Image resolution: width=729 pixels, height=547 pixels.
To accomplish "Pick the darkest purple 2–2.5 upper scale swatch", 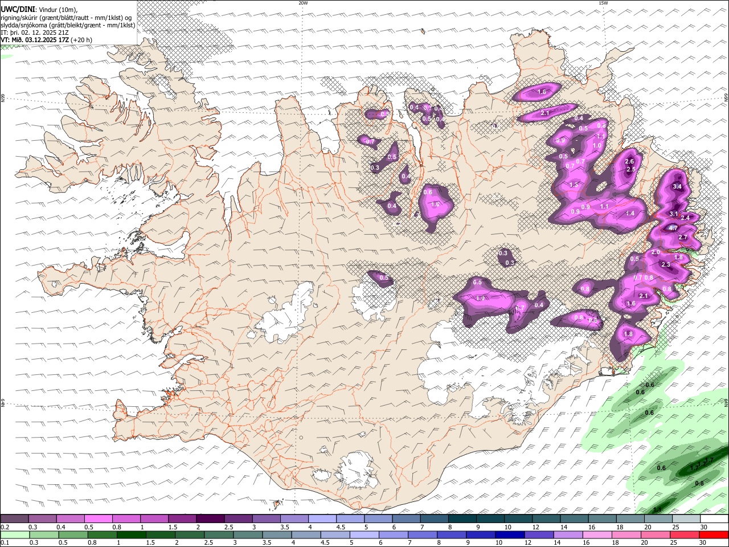I will [x=210, y=519].
